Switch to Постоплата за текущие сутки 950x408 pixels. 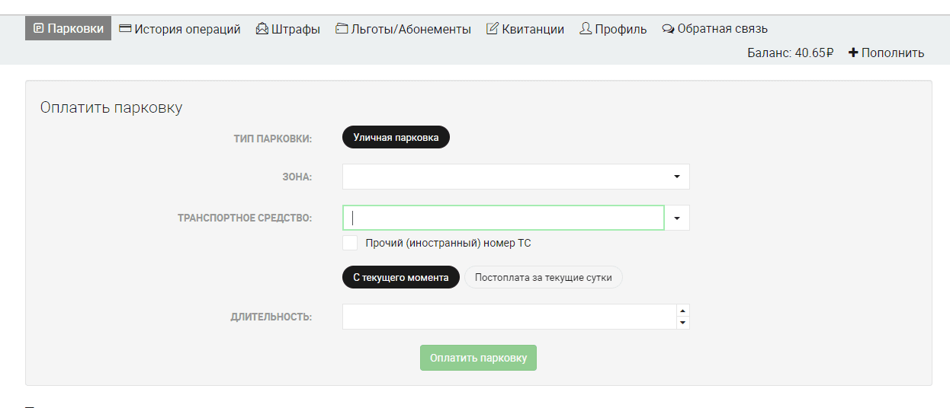tap(544, 277)
